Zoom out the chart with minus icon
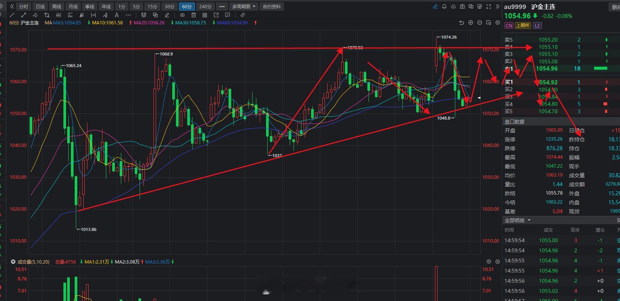This screenshot has height=301, width=620. pos(480,22)
